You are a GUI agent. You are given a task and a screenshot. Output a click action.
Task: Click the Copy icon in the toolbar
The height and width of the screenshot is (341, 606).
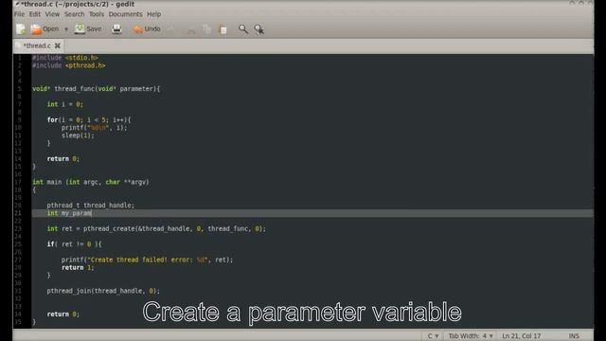(207, 29)
